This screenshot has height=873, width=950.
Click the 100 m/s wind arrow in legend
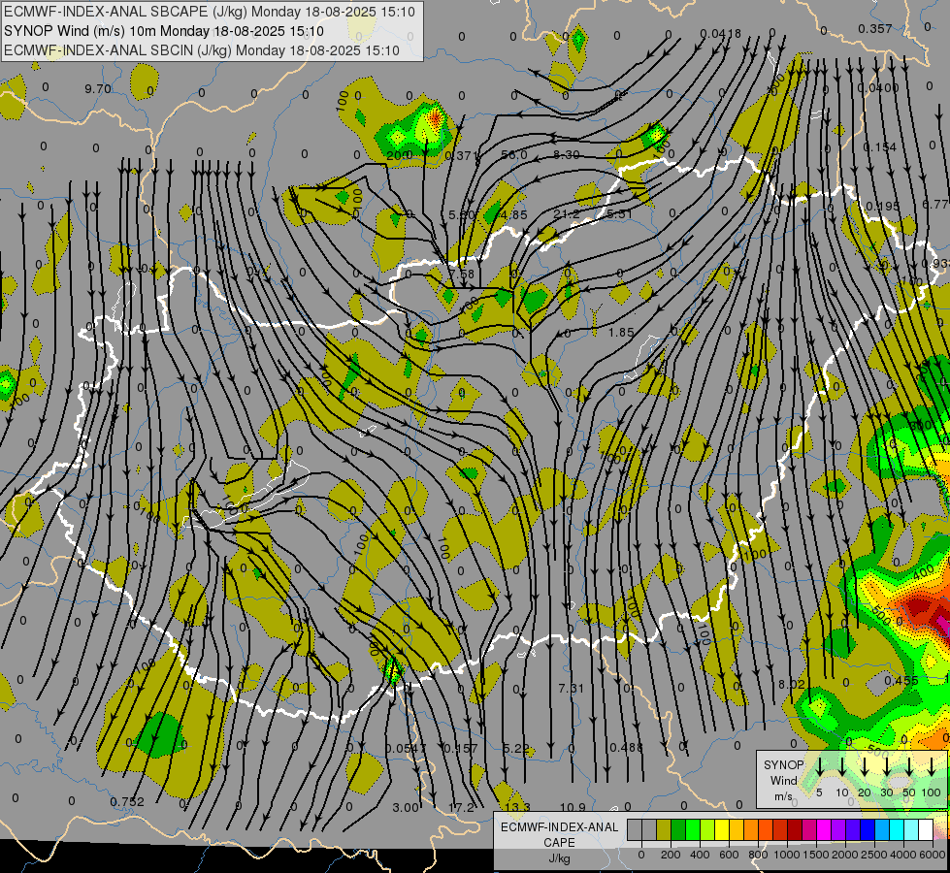[x=932, y=767]
